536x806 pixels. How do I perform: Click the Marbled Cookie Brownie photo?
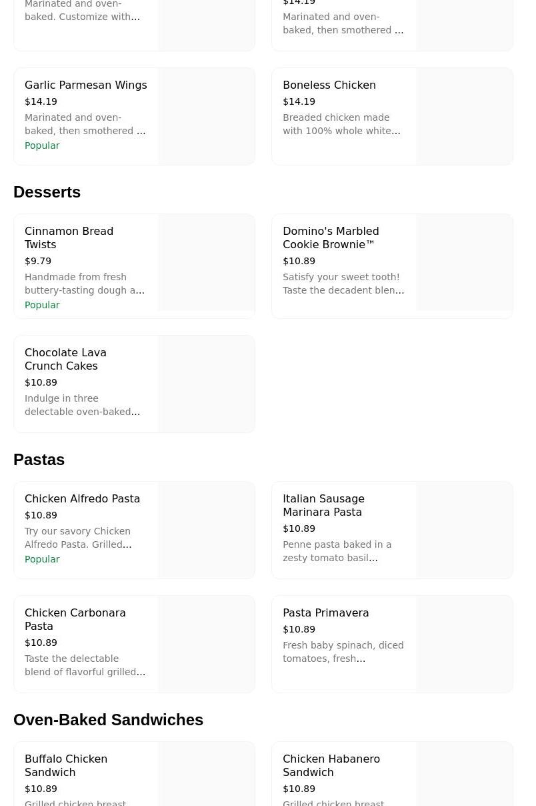(x=465, y=263)
